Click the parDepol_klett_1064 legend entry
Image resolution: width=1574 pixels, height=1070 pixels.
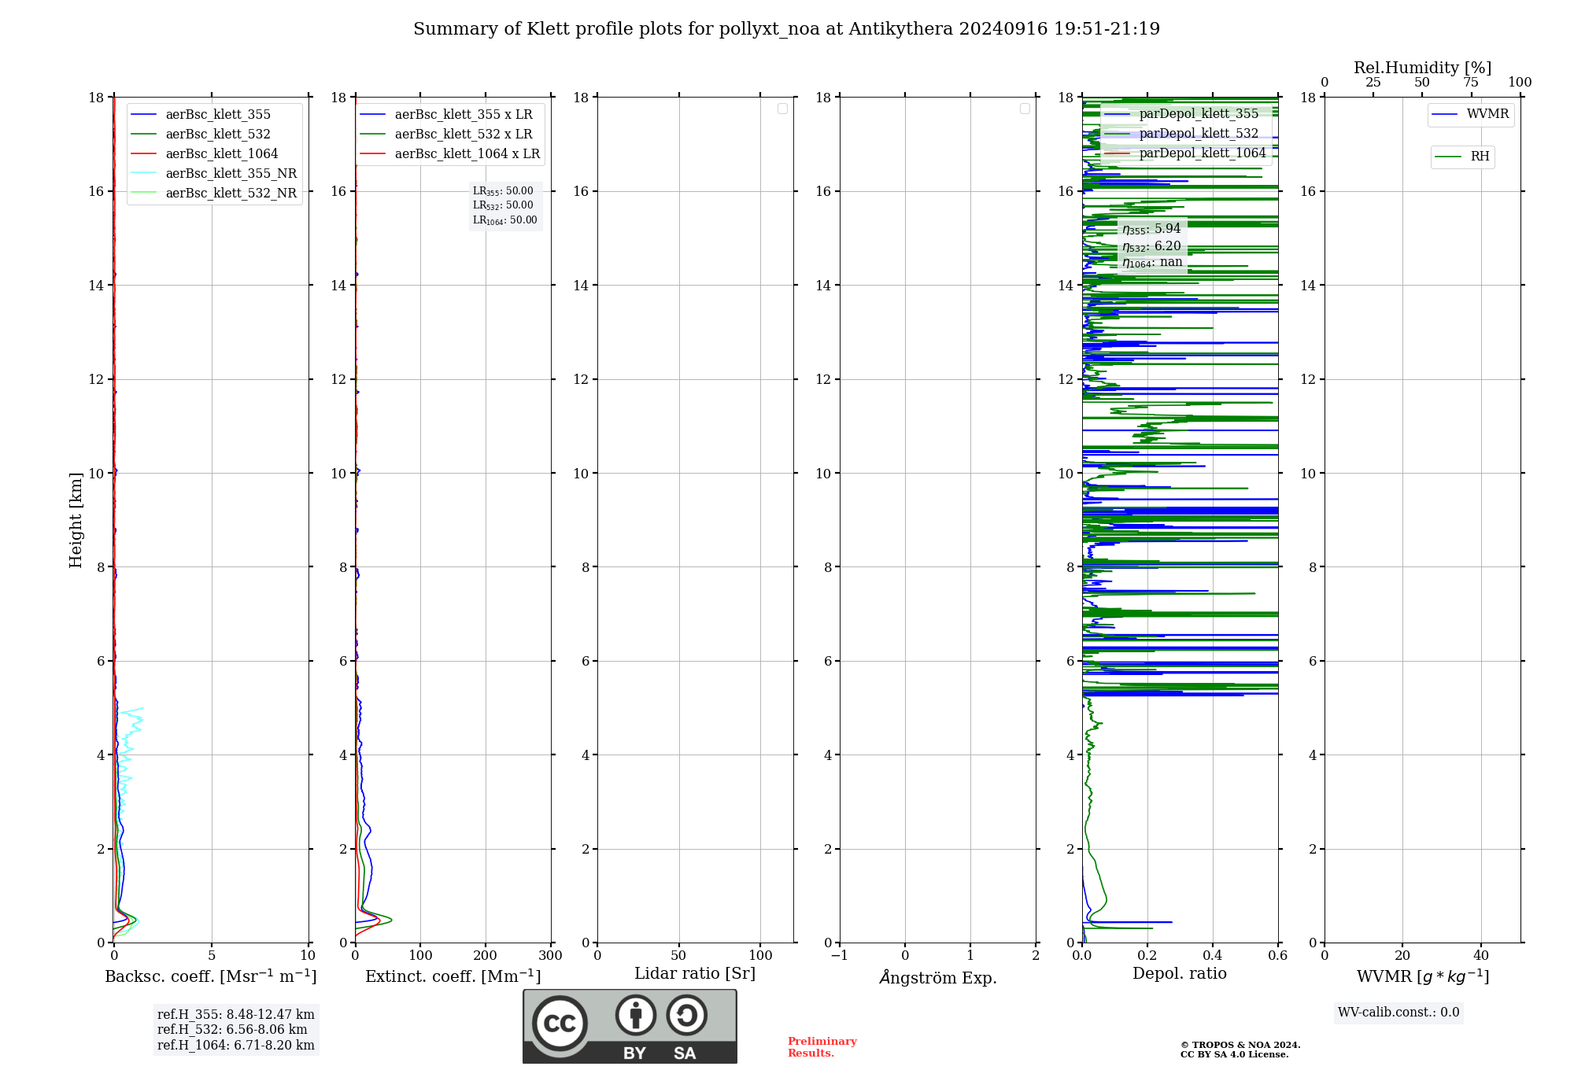(1185, 153)
